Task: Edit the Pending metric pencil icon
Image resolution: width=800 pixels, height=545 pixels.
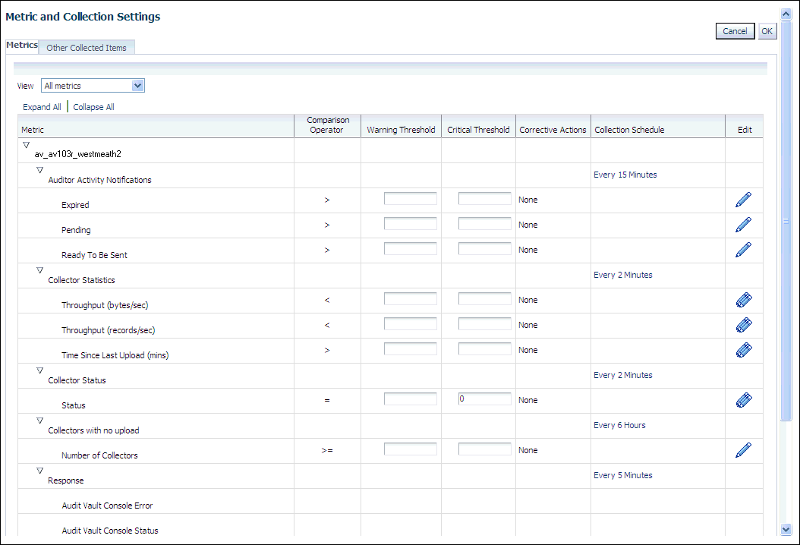Action: point(743,225)
